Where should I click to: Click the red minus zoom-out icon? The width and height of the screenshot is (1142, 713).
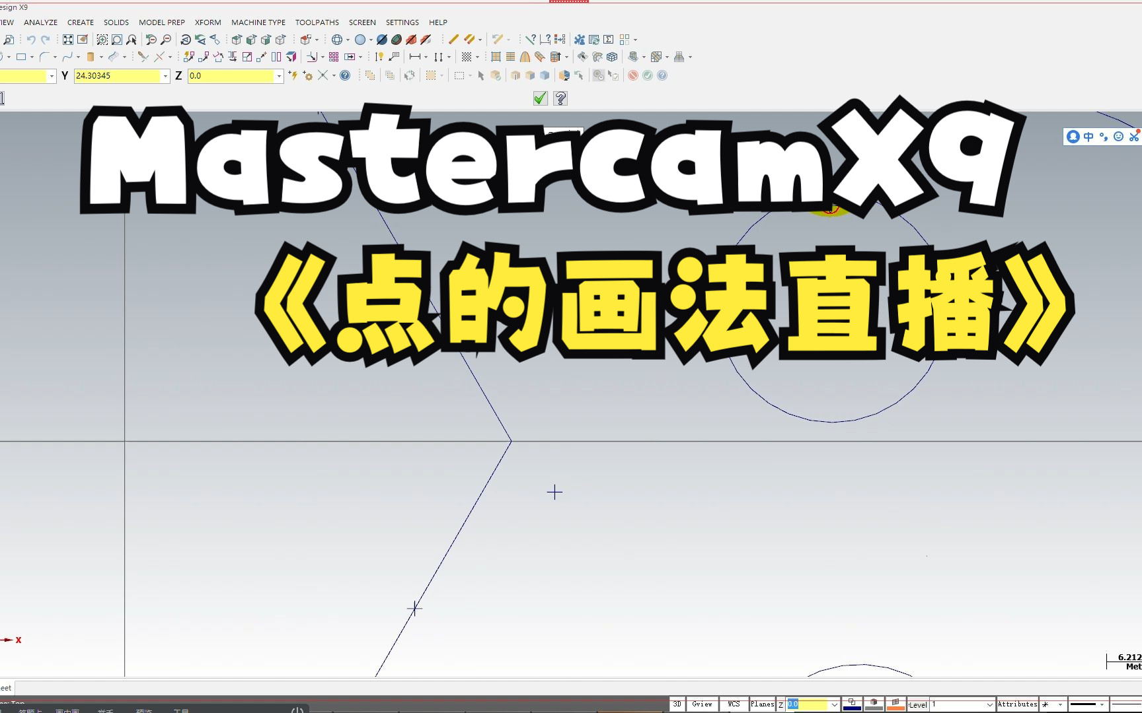click(x=166, y=40)
